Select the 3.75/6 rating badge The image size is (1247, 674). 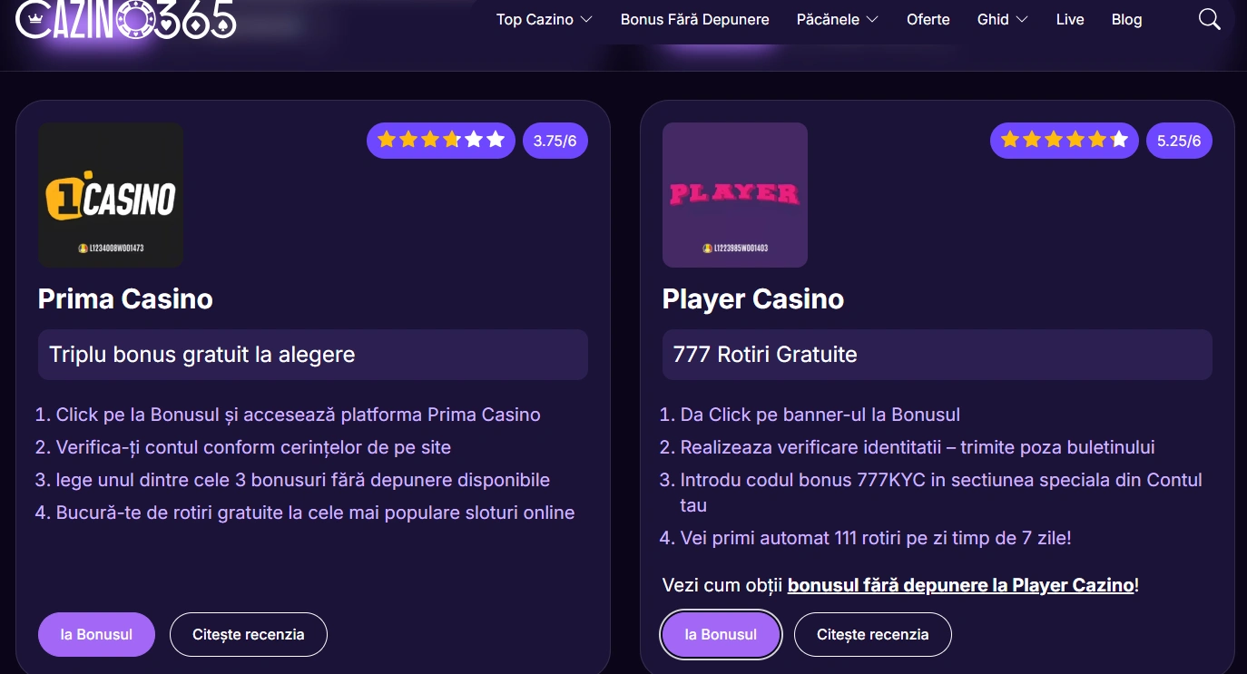pos(555,140)
